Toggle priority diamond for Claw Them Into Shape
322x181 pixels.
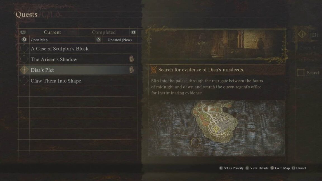click(x=24, y=81)
